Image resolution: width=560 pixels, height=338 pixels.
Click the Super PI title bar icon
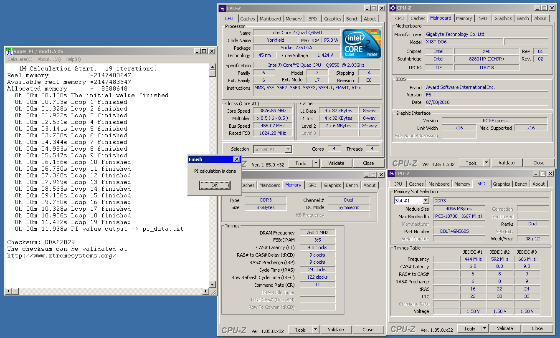tap(9, 51)
